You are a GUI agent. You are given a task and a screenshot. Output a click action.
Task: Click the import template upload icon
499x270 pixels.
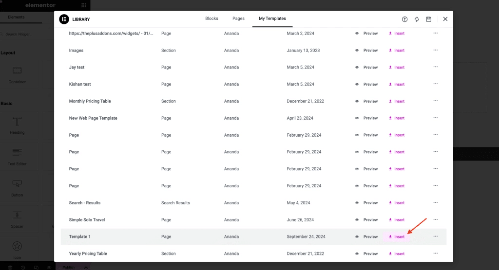(404, 19)
